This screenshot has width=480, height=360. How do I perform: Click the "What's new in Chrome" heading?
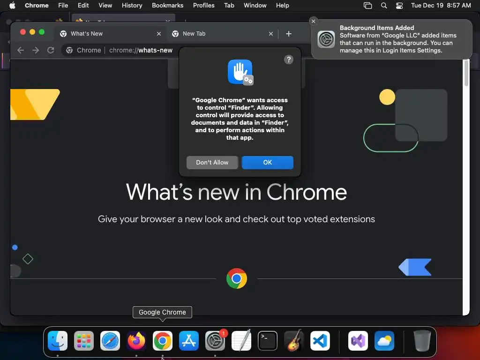click(x=236, y=192)
